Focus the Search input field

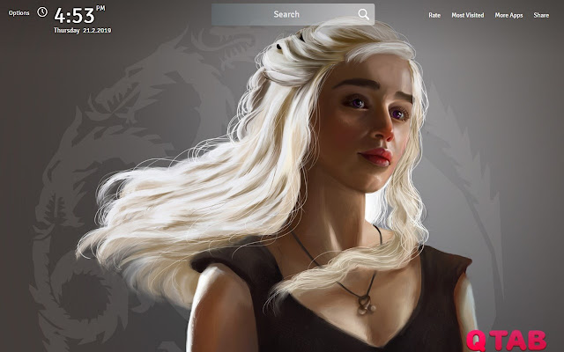tap(293, 14)
